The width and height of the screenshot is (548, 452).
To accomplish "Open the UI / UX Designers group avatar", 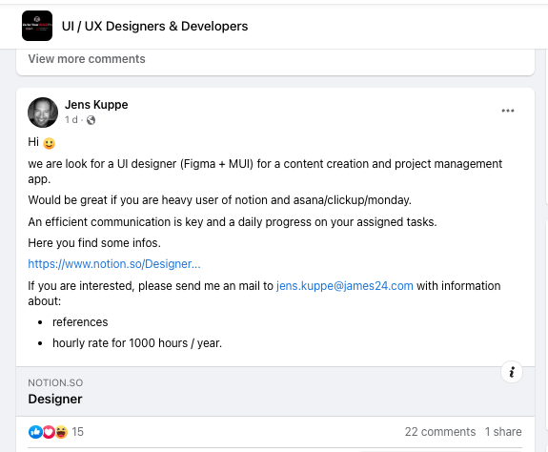I will (x=37, y=26).
